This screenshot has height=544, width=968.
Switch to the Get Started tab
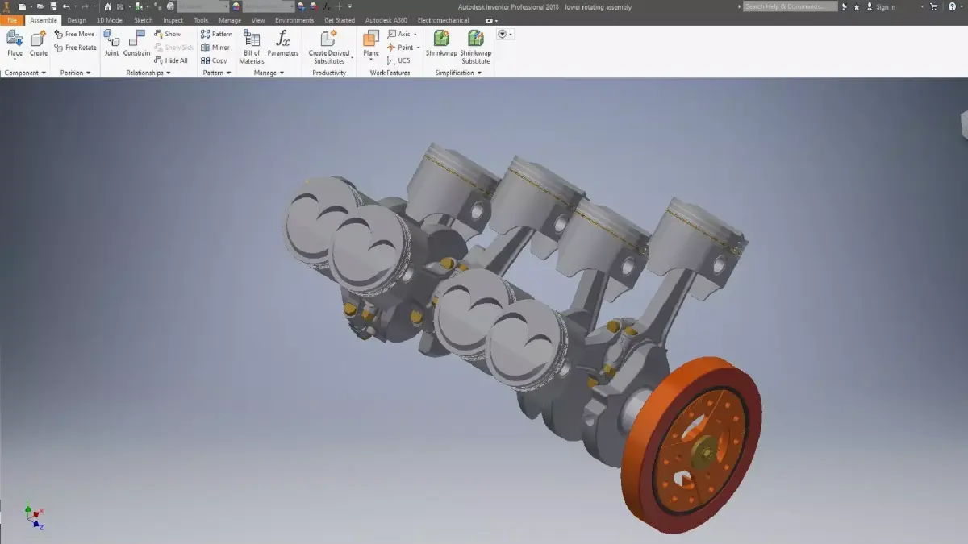point(340,20)
